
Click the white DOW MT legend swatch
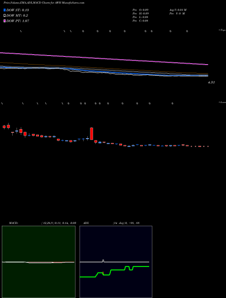[x=5, y=16]
